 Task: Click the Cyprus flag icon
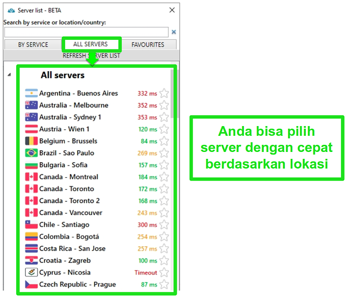pyautogui.click(x=31, y=273)
